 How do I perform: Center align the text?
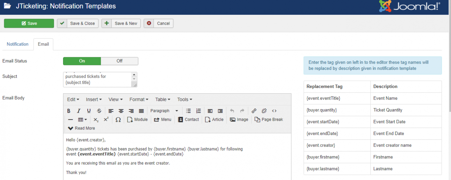coord(121,111)
